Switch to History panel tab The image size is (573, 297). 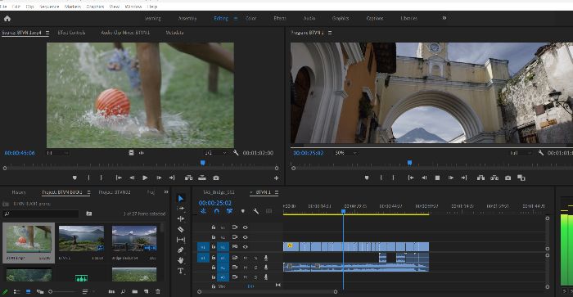(19, 192)
